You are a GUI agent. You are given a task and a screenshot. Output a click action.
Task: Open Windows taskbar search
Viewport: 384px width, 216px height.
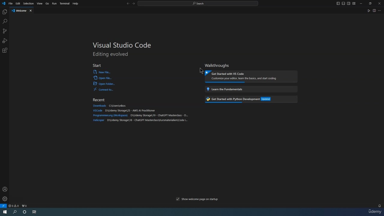click(x=15, y=212)
